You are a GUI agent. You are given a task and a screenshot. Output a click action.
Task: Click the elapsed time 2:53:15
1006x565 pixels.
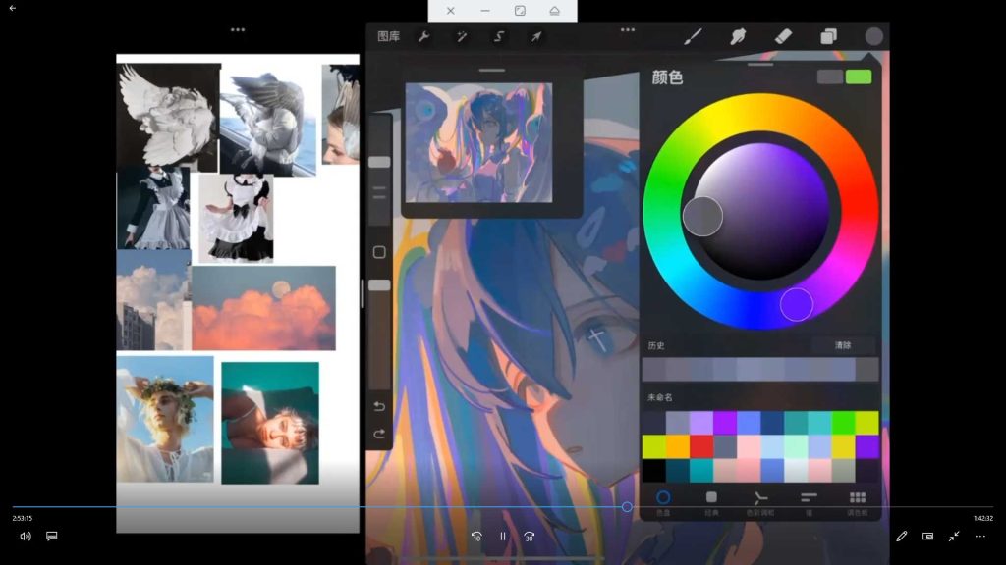[23, 518]
